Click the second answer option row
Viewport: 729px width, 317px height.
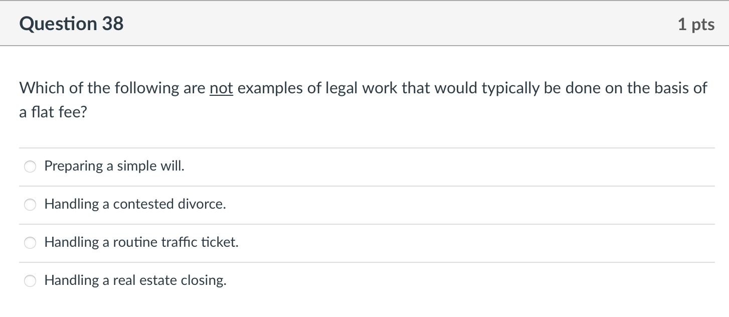(x=351, y=205)
